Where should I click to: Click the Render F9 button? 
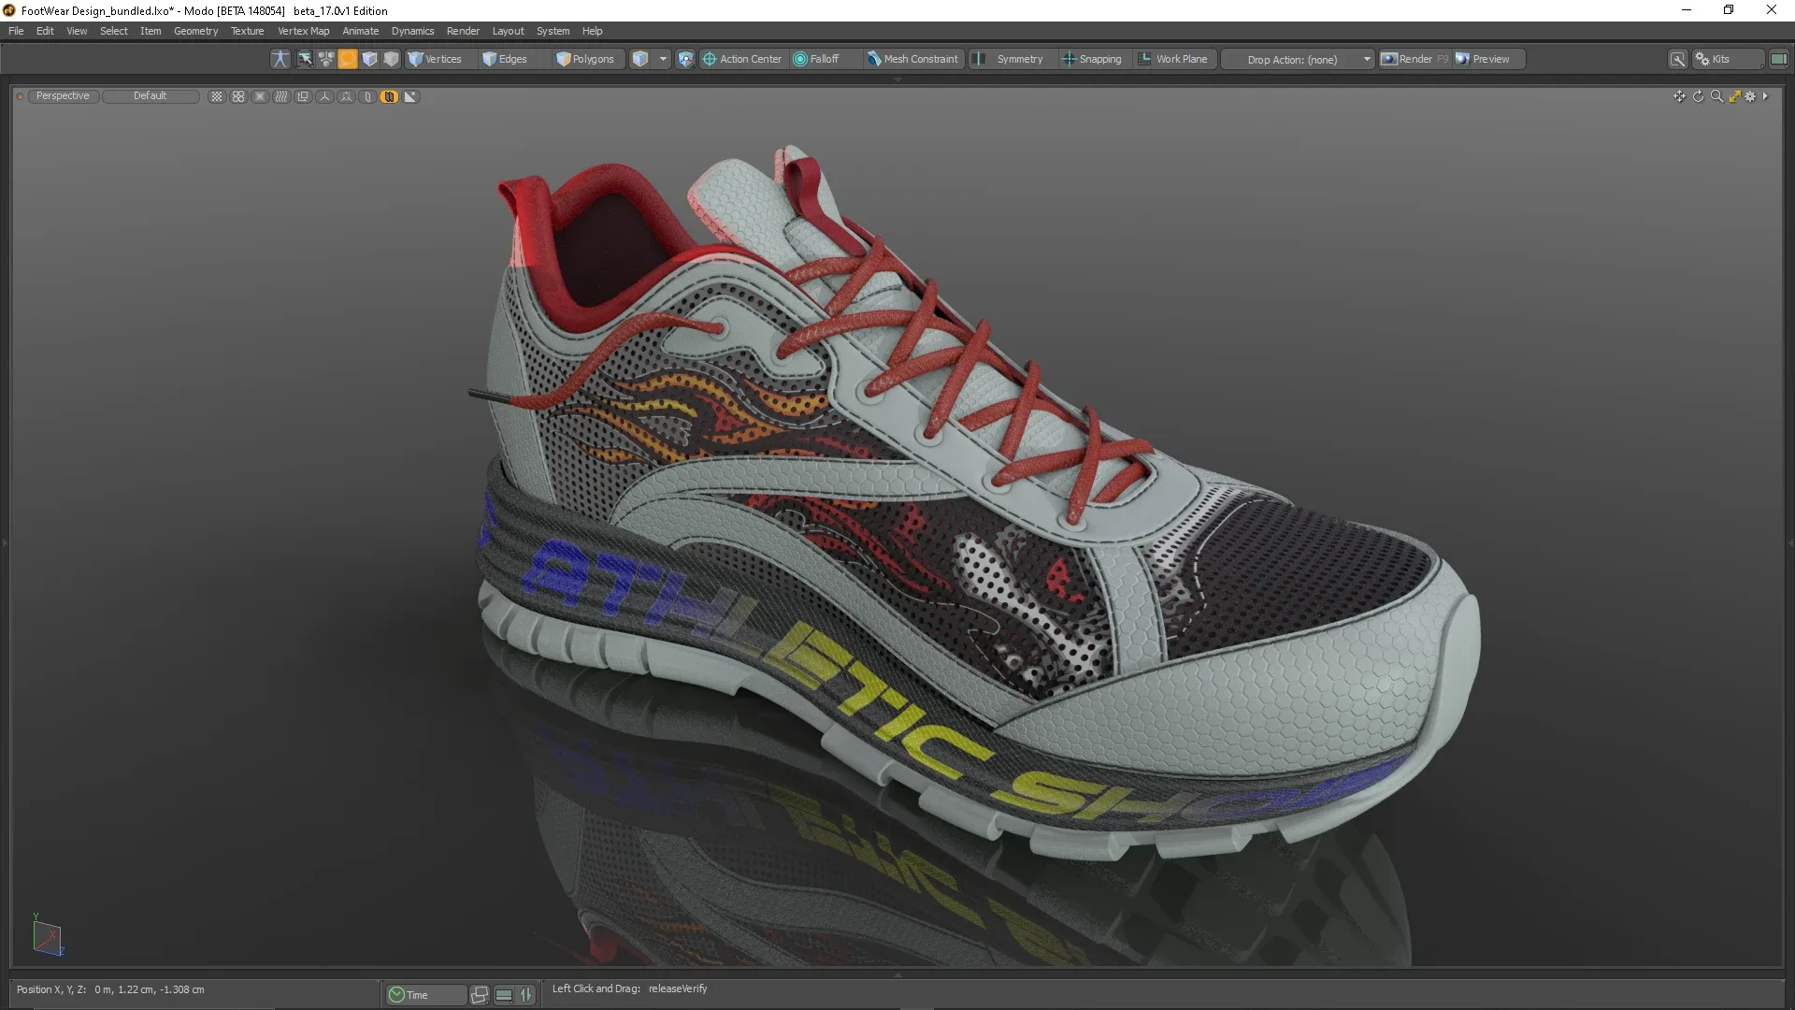(1415, 59)
